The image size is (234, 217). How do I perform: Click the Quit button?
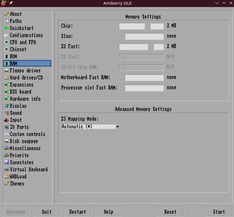point(47,212)
